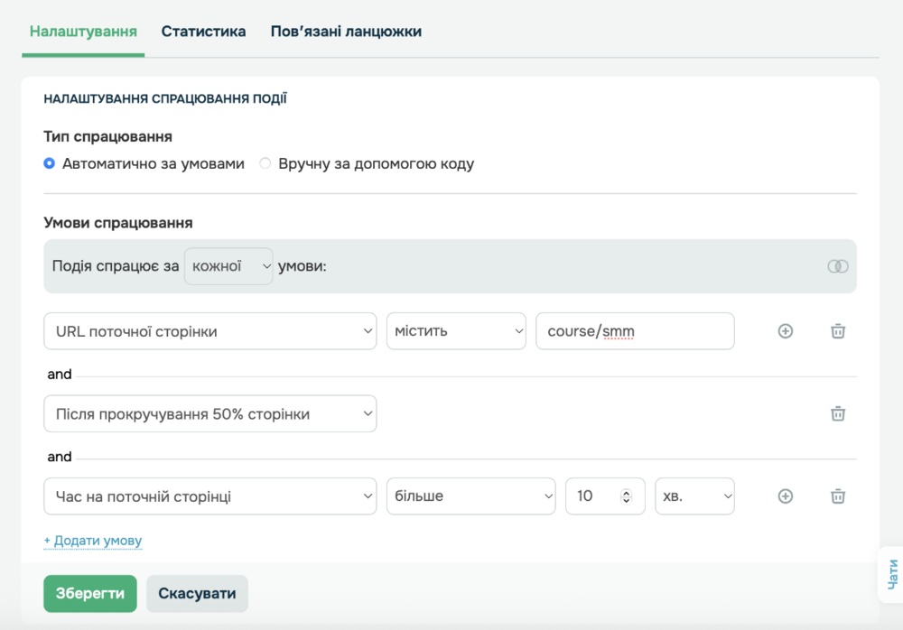Delete the URL поточної сторінки condition

[x=838, y=331]
